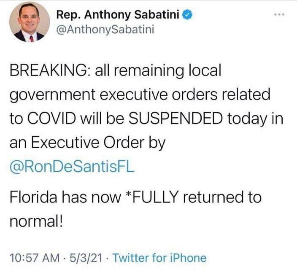Click the blue verified badge icon
The width and height of the screenshot is (297, 270).
189,16
